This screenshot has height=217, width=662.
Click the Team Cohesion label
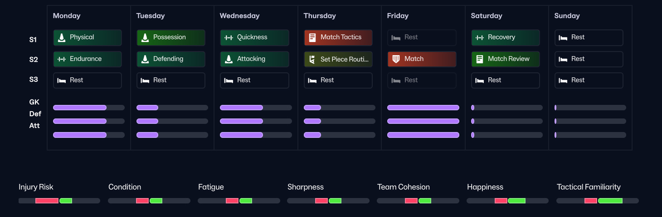[404, 187]
